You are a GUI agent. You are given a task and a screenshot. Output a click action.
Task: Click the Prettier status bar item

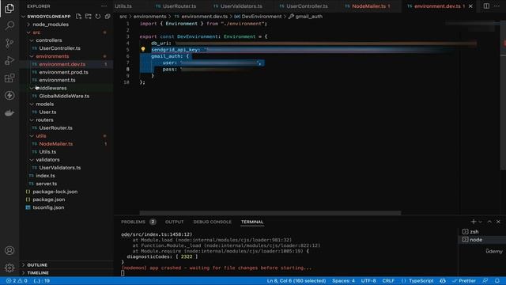pos(464,281)
